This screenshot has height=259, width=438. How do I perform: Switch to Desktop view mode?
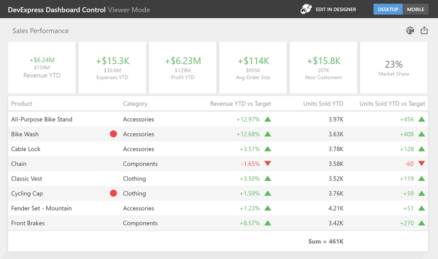click(388, 9)
